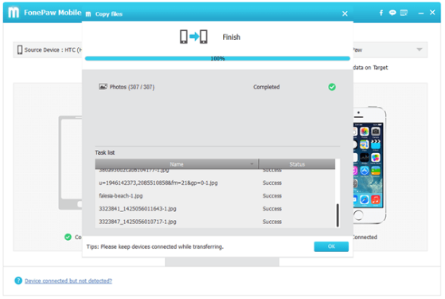Click the help question mark icon
The width and height of the screenshot is (445, 299).
(x=18, y=281)
